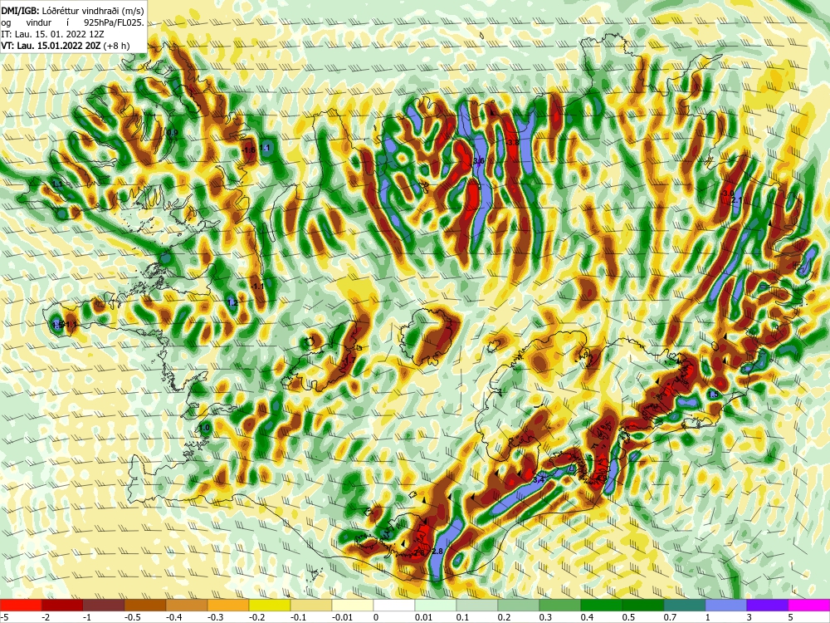Pick the tan-orange swatch between -0.4 and -0.3

coord(187,605)
